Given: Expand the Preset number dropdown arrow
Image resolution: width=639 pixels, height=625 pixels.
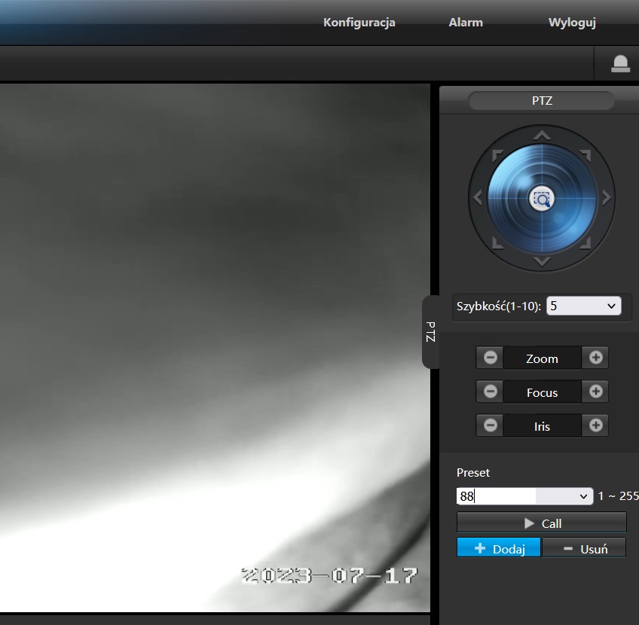Looking at the screenshot, I should click(583, 496).
